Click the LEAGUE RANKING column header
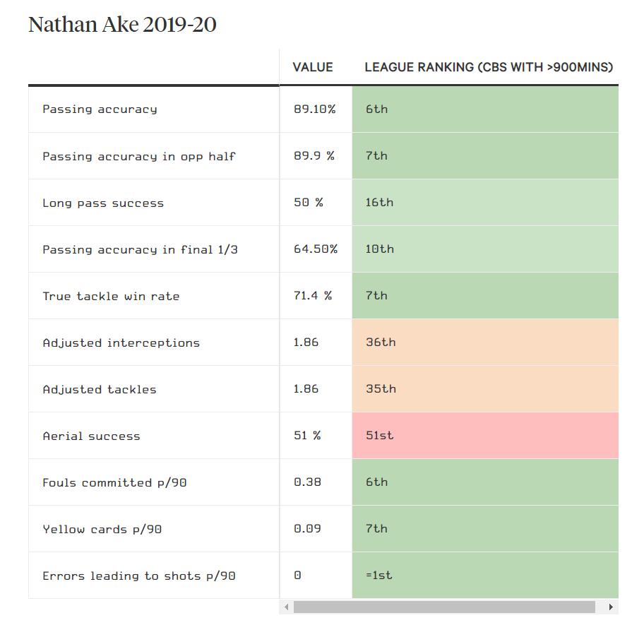 (489, 67)
